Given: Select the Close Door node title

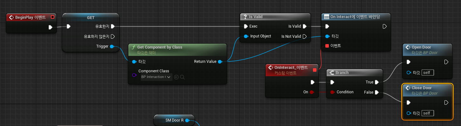Looking at the screenshot, I should coord(422,88).
